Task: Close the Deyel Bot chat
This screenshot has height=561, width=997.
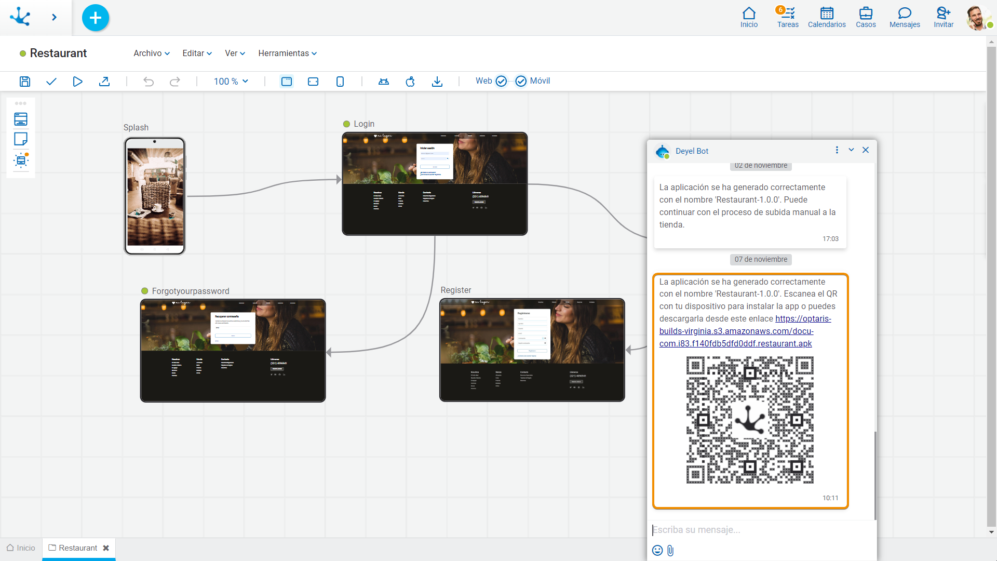Action: (x=866, y=150)
